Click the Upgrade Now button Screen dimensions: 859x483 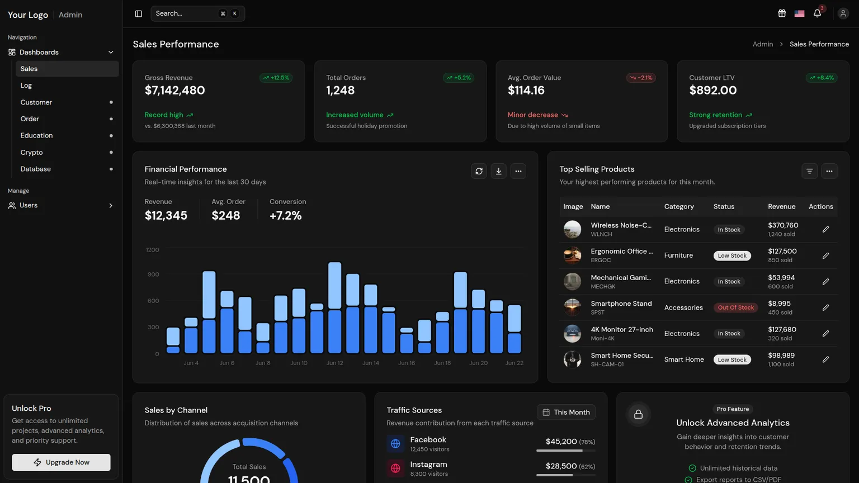61,462
